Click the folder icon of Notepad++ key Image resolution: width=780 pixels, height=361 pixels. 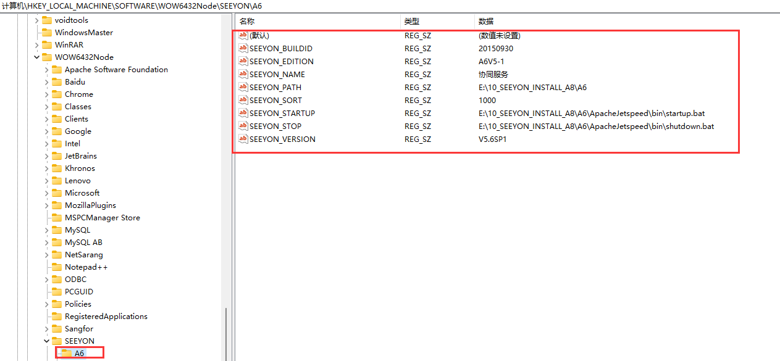(x=57, y=267)
